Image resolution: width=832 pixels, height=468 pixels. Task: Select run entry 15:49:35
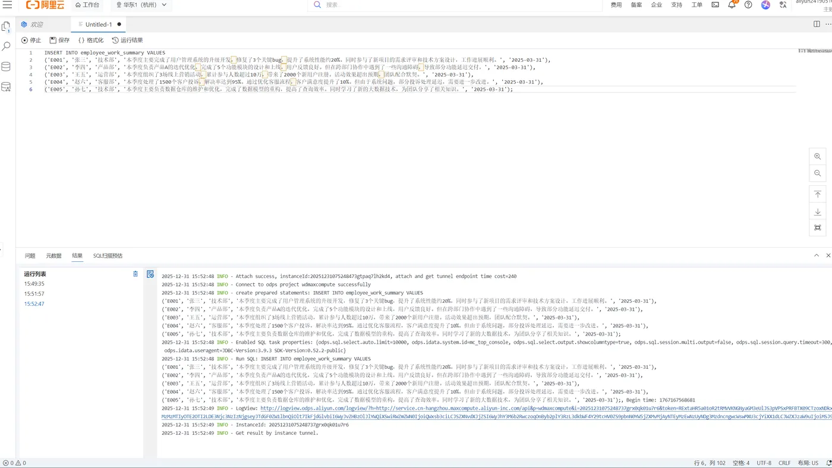(34, 284)
